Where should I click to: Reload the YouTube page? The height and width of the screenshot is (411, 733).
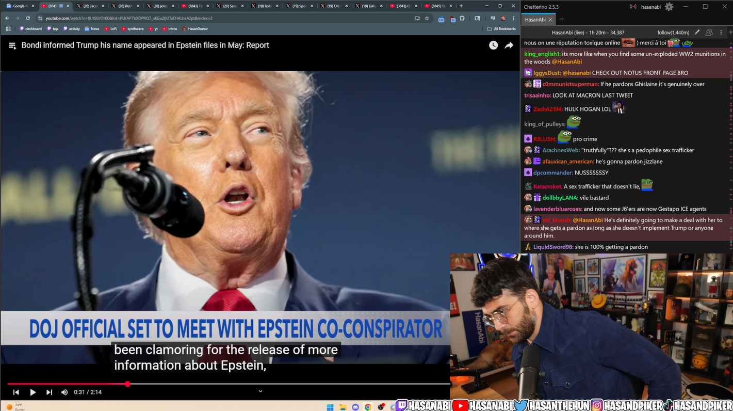click(x=28, y=18)
